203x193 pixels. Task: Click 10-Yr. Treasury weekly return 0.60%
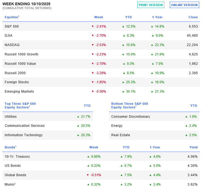tap(96, 157)
